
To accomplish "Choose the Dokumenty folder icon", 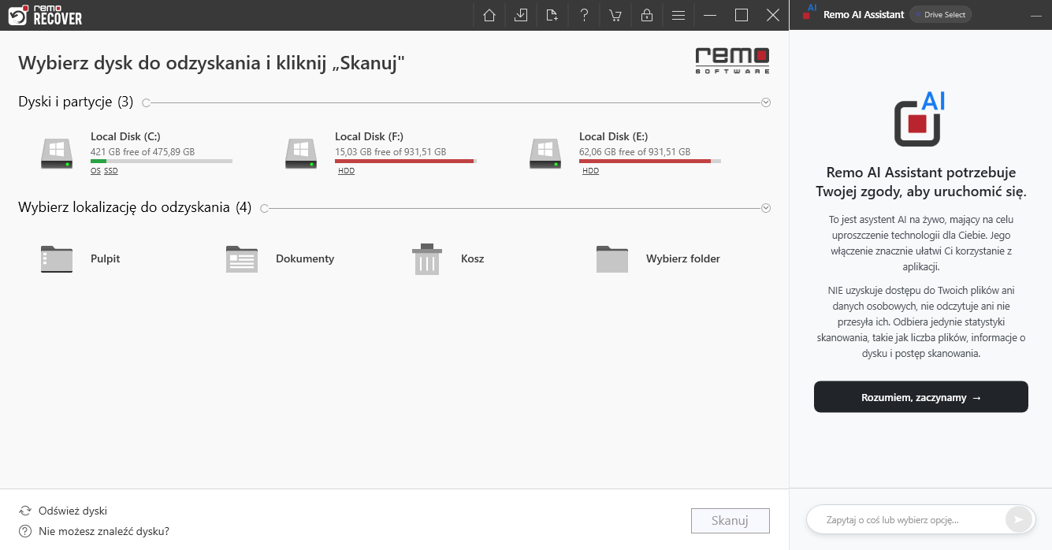I will 242,259.
